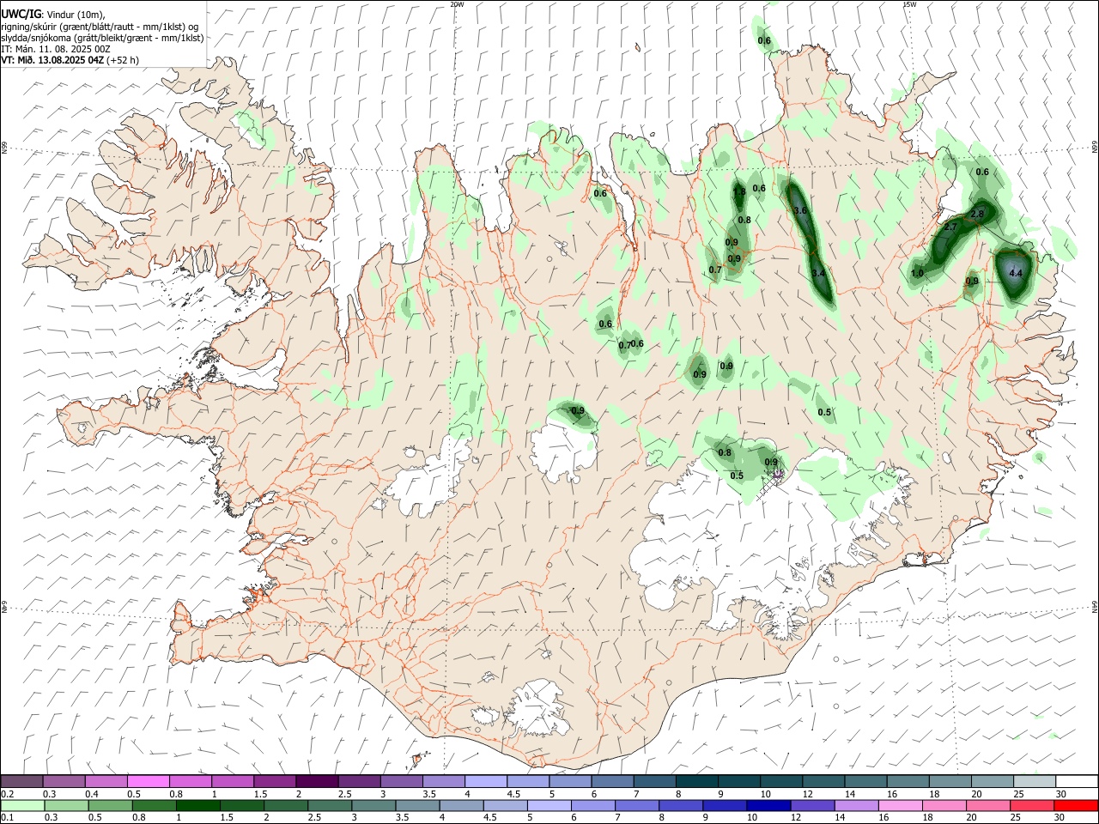This screenshot has height=824, width=1099.
Task: Click the pale green 0.1 swatch in bottom legend row
Action: click(21, 805)
